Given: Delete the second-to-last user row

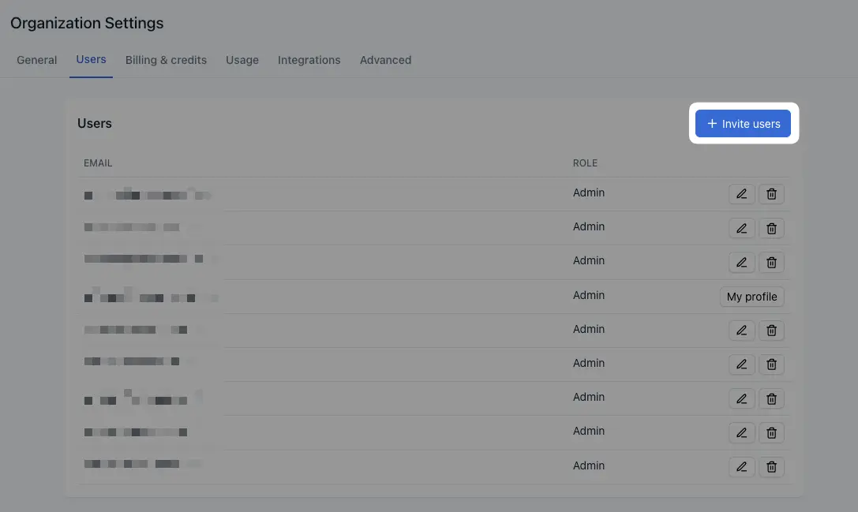Looking at the screenshot, I should tap(771, 432).
